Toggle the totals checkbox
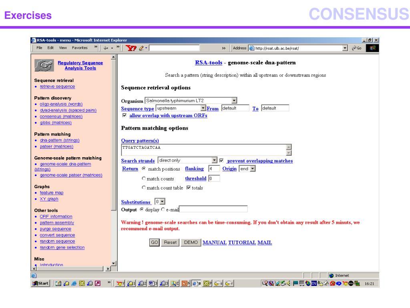The image size is (410, 308). click(189, 188)
